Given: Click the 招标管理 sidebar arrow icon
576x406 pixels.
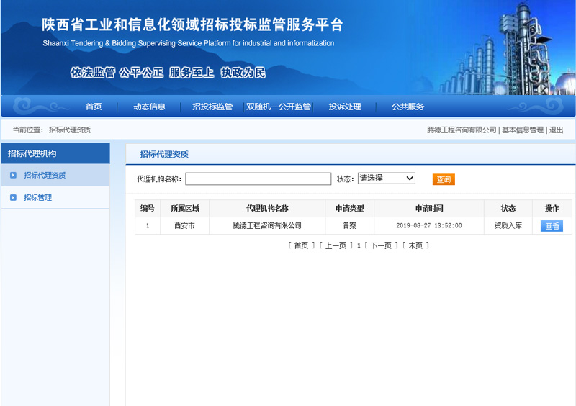Looking at the screenshot, I should pos(13,197).
